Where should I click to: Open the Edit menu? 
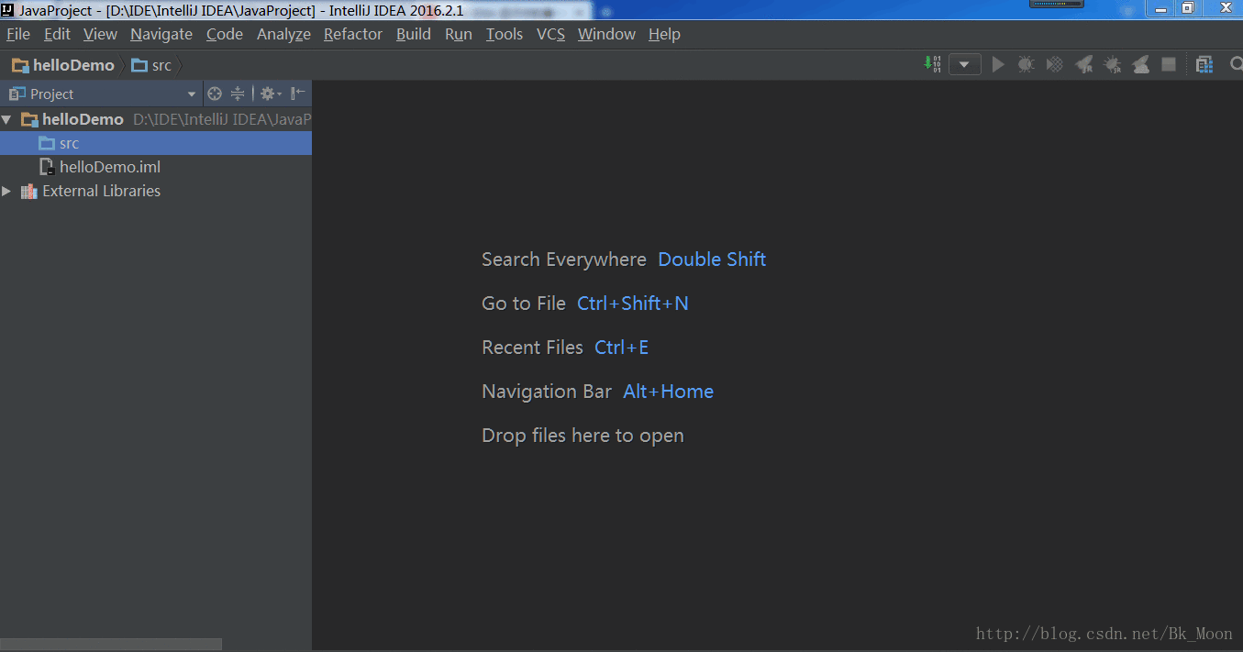pos(57,34)
